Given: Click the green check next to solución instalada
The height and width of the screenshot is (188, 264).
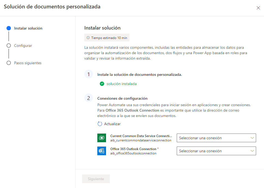Looking at the screenshot, I should (102, 84).
